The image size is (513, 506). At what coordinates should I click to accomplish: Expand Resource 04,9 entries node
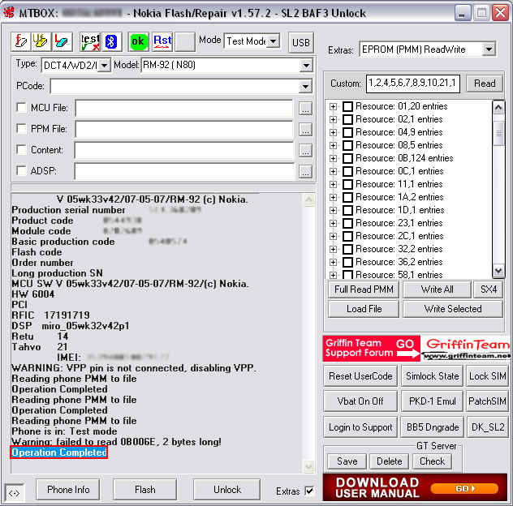pos(333,132)
